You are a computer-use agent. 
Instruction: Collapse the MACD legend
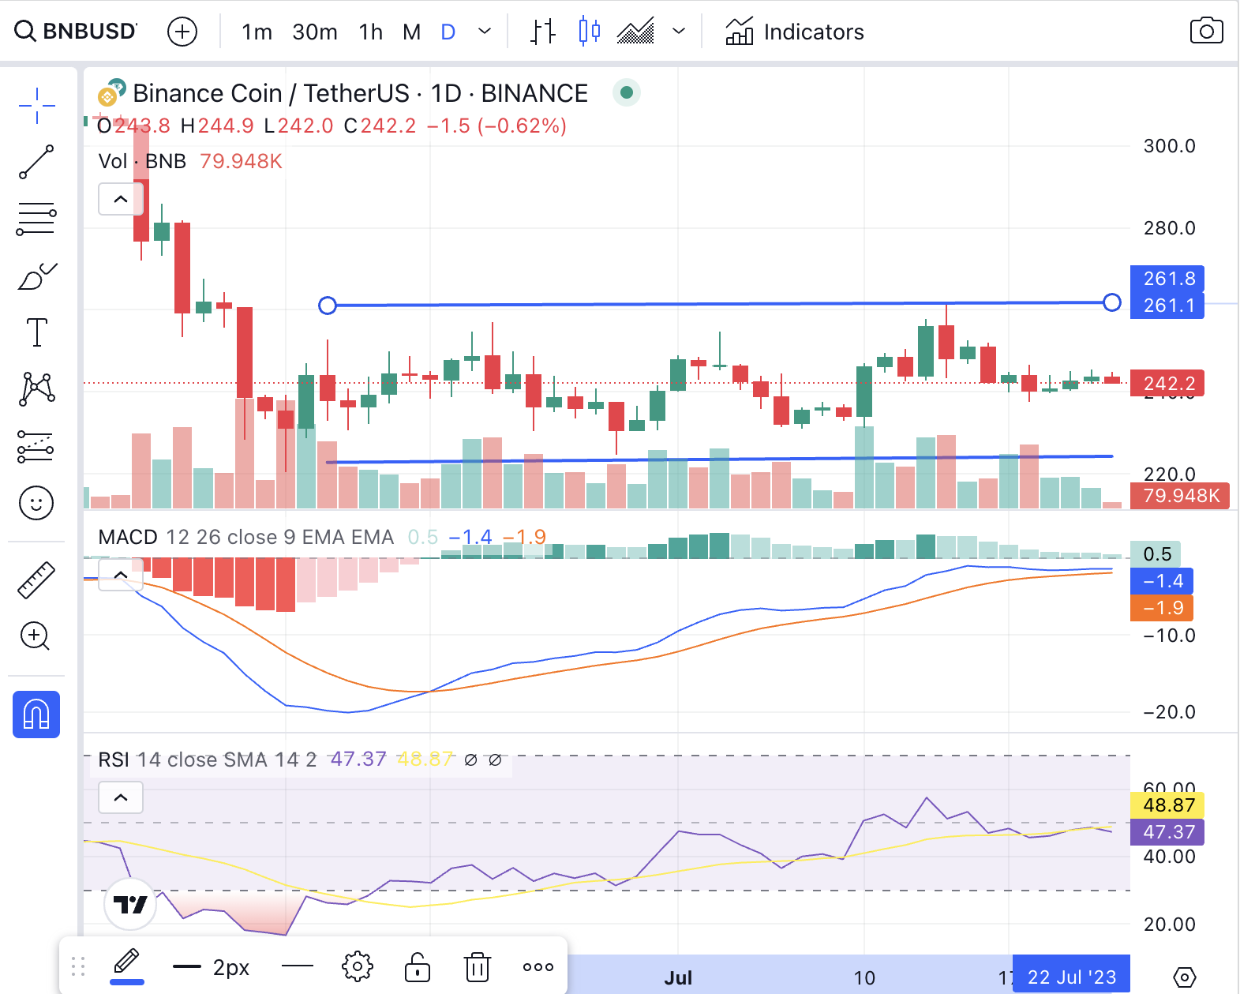(x=121, y=574)
